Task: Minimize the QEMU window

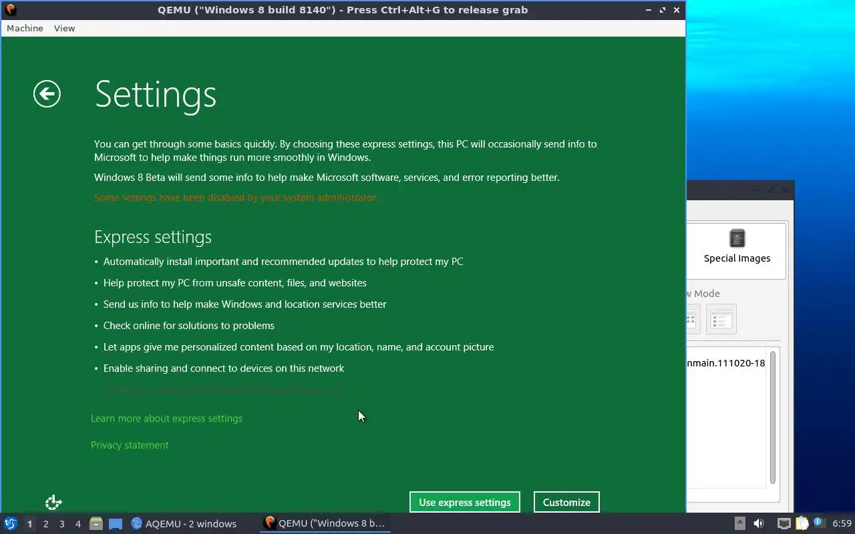Action: (649, 10)
